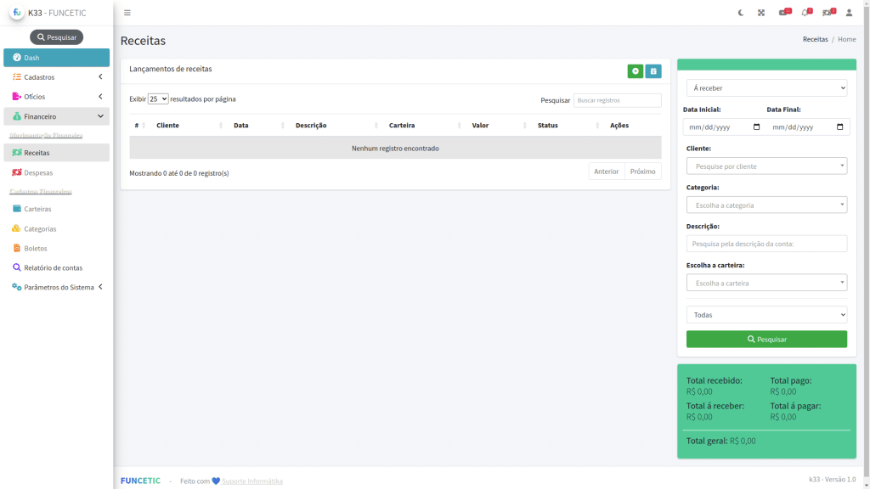870x489 pixels.
Task: Sort table by Status column
Action: point(568,126)
